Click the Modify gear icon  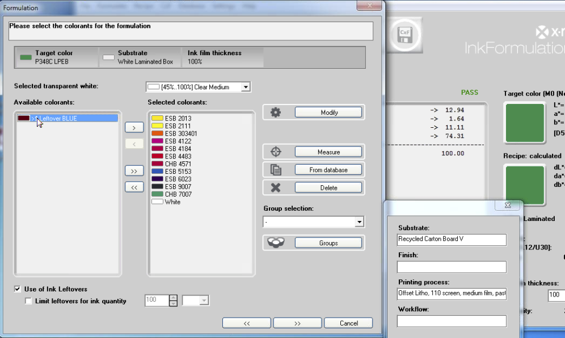click(x=276, y=112)
